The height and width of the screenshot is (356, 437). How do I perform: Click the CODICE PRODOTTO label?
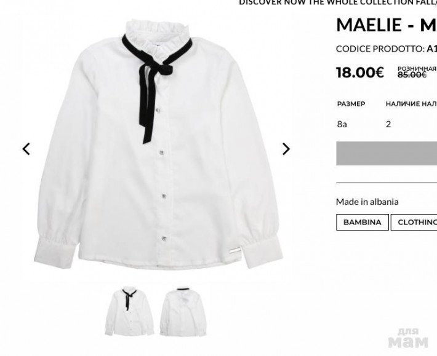click(380, 49)
